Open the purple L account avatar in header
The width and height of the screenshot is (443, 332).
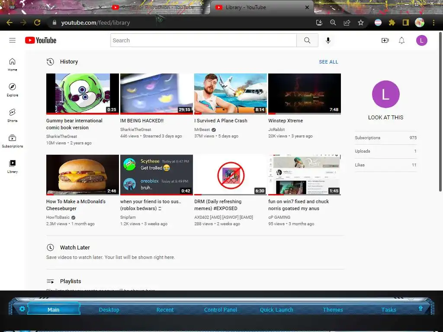(x=421, y=40)
